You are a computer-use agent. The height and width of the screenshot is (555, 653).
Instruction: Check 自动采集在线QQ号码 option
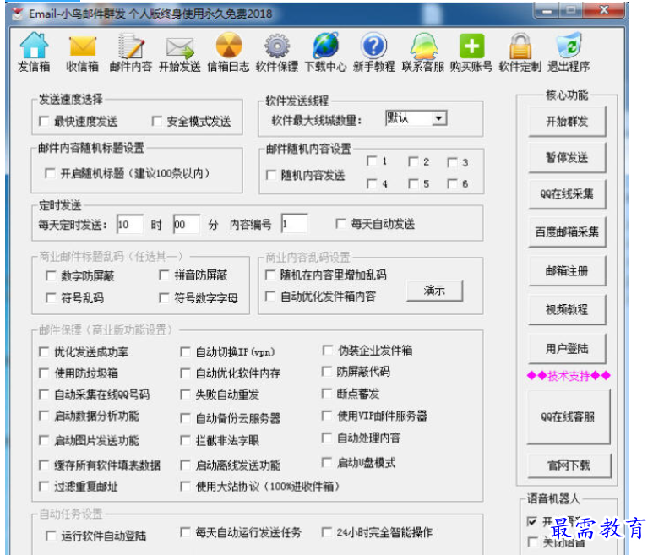(x=44, y=394)
